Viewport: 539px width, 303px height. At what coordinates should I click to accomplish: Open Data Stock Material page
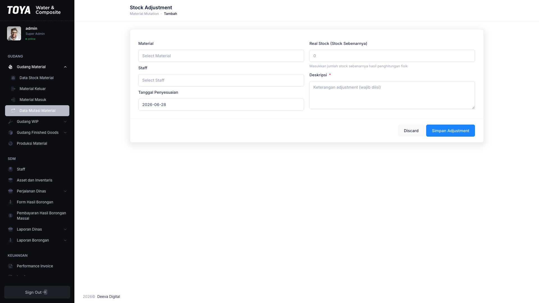(37, 78)
